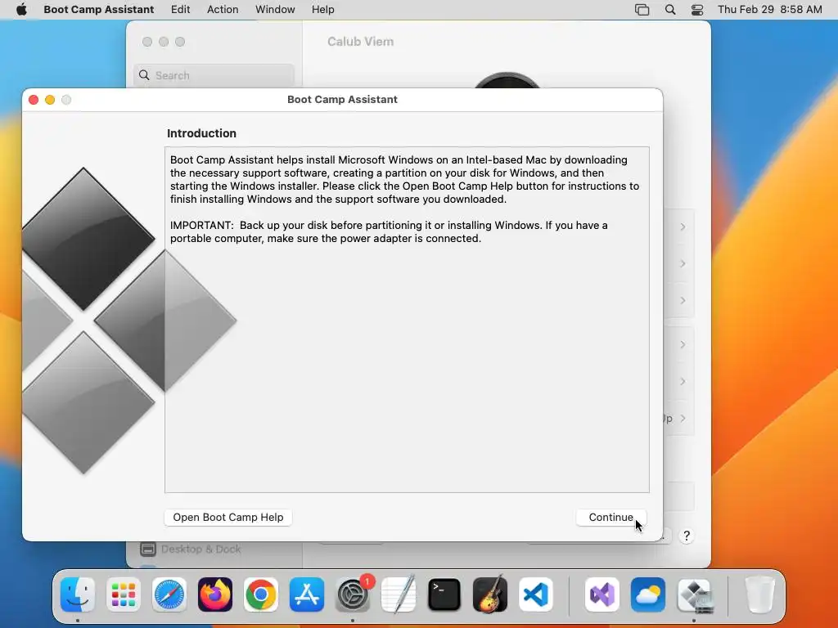Open GarageBand from the Dock

click(x=490, y=594)
